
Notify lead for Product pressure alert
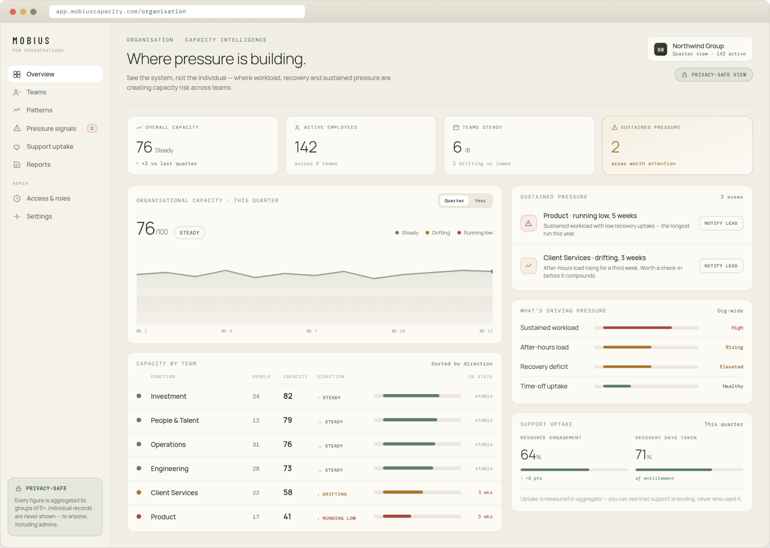[721, 223]
